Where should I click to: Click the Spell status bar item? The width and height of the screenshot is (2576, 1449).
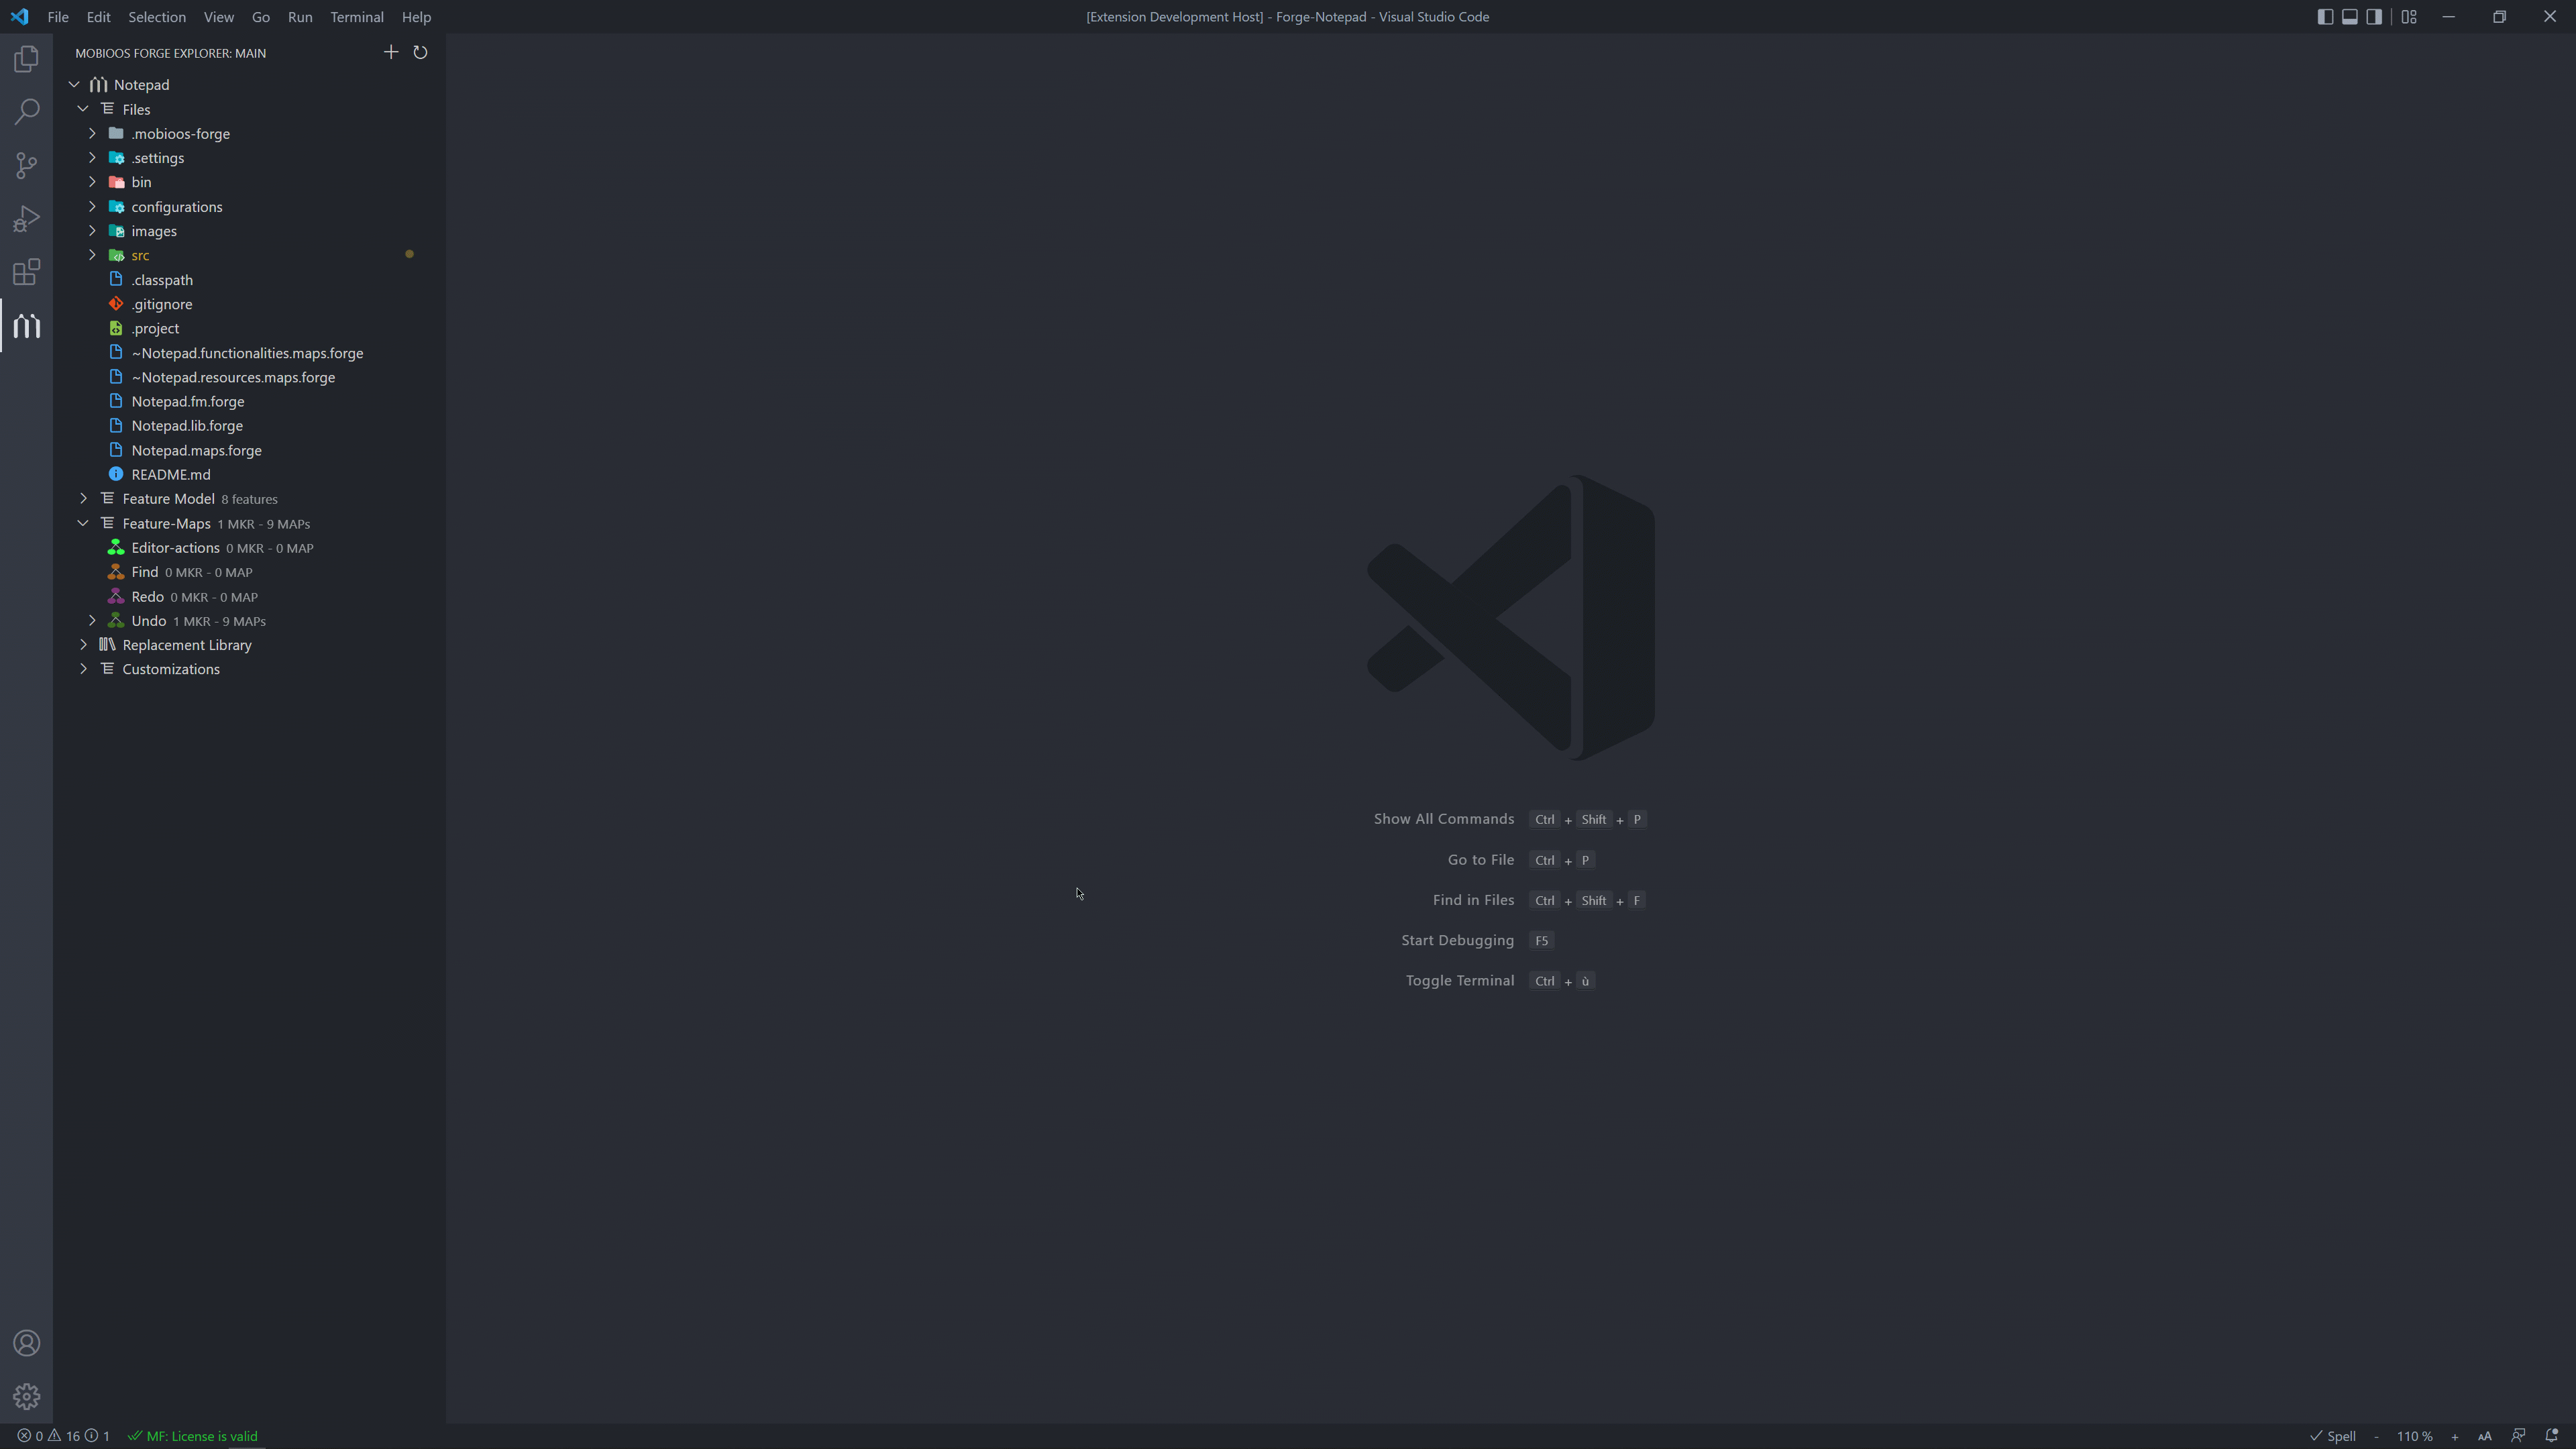(2333, 1436)
